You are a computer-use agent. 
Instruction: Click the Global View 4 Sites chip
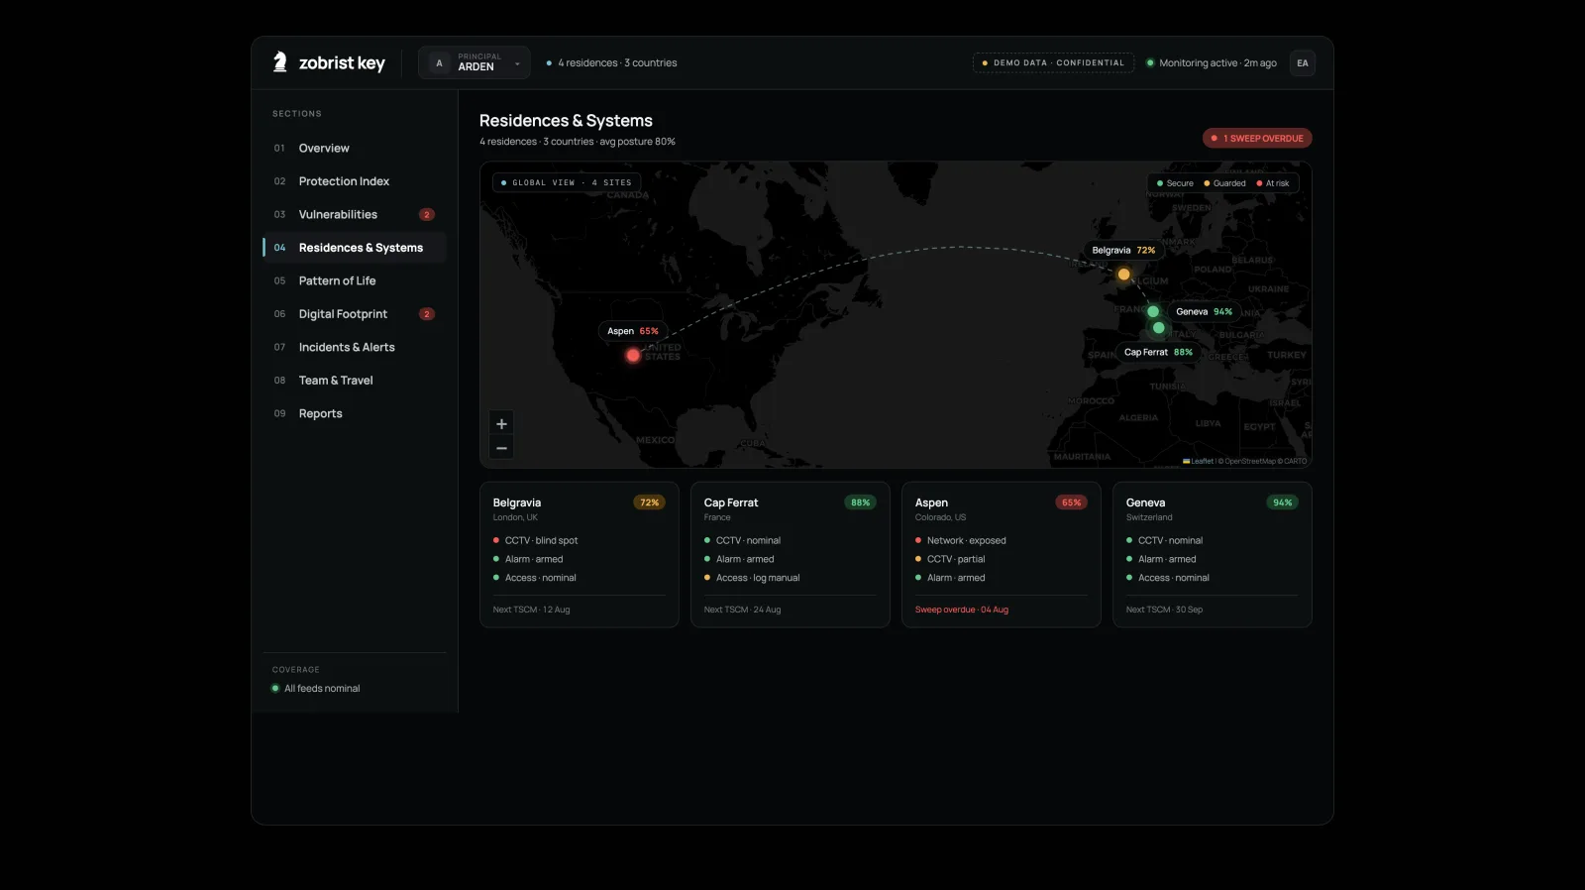pos(567,182)
